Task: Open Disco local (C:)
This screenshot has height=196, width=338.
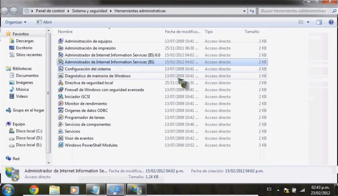Action: [x=29, y=131]
